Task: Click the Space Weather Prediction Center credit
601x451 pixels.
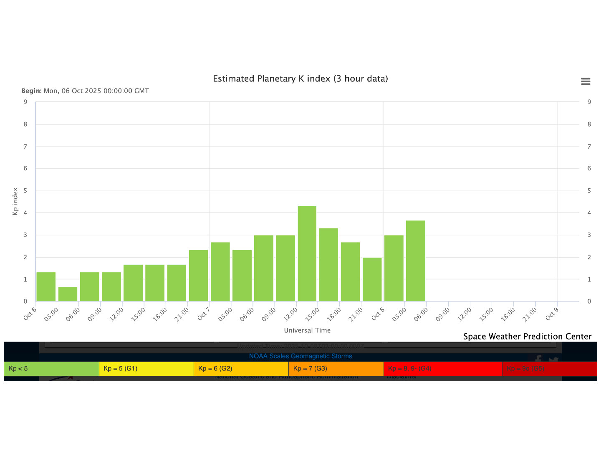Action: 527,337
